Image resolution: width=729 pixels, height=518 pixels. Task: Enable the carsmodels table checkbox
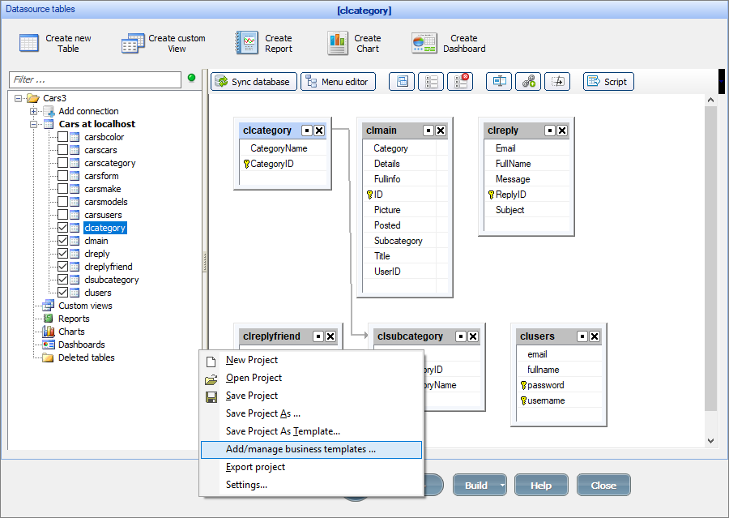pyautogui.click(x=62, y=202)
